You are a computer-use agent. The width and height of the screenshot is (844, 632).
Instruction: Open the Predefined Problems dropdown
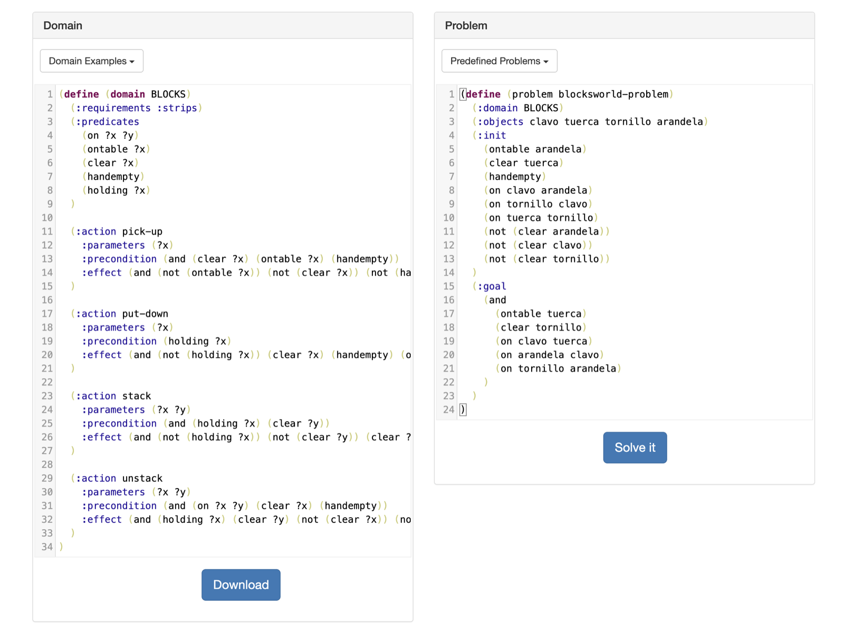[x=499, y=61]
